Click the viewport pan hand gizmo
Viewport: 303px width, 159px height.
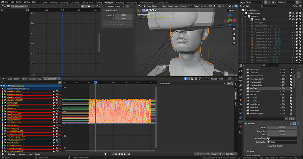[x=234, y=34]
